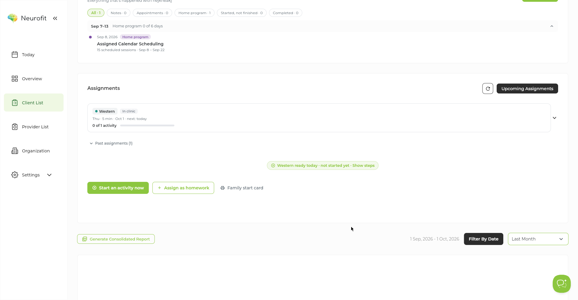Click the purple timeline dot for Sep 8
The height and width of the screenshot is (300, 578).
[90, 37]
